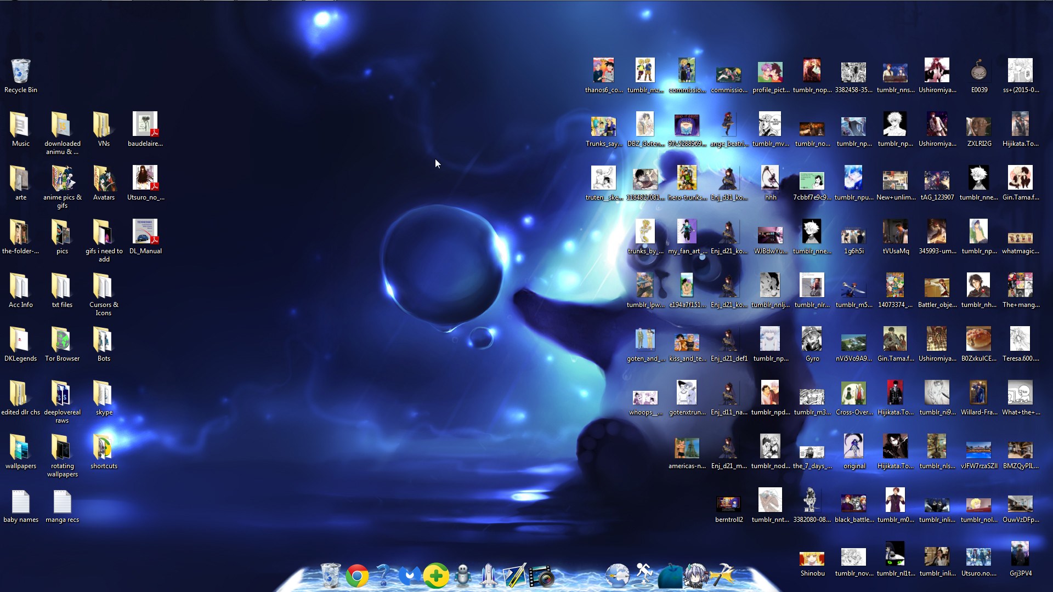Image resolution: width=1053 pixels, height=592 pixels.
Task: Launch the Portal running man dock icon
Action: click(644, 576)
